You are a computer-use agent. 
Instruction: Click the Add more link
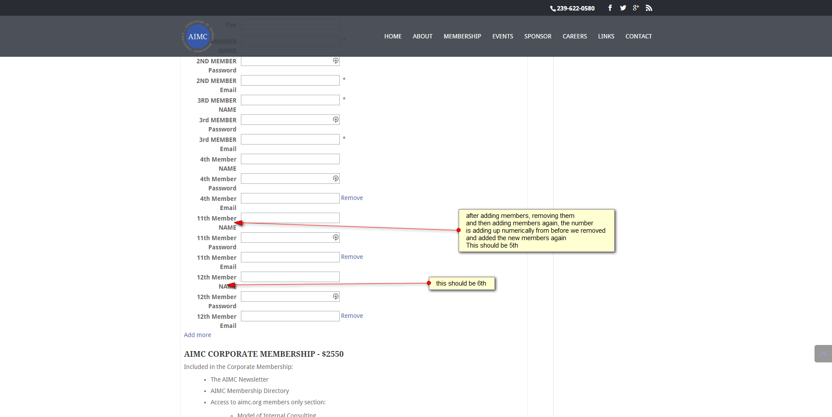197,335
